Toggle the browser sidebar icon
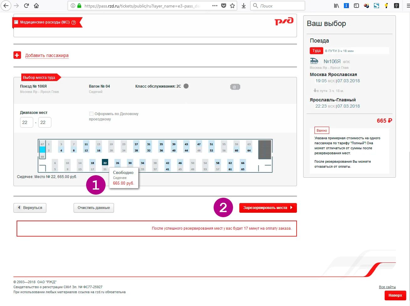Image resolution: width=410 pixels, height=306 pixels. point(356,5)
